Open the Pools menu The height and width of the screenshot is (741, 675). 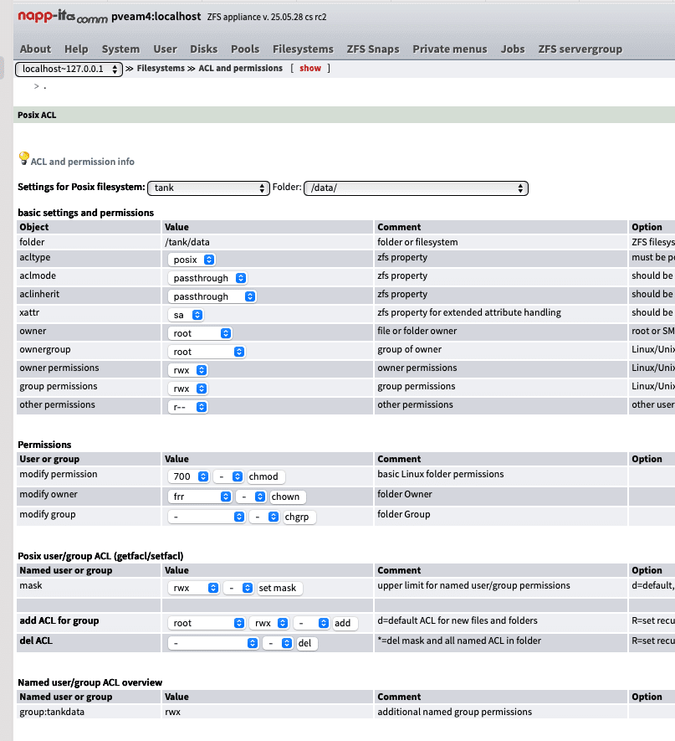(x=245, y=49)
